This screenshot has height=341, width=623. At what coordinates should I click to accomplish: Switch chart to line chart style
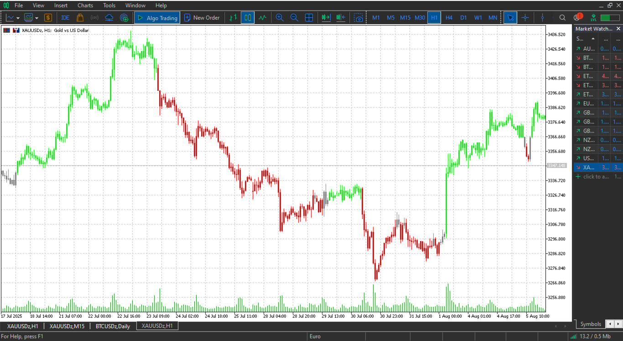tap(262, 18)
